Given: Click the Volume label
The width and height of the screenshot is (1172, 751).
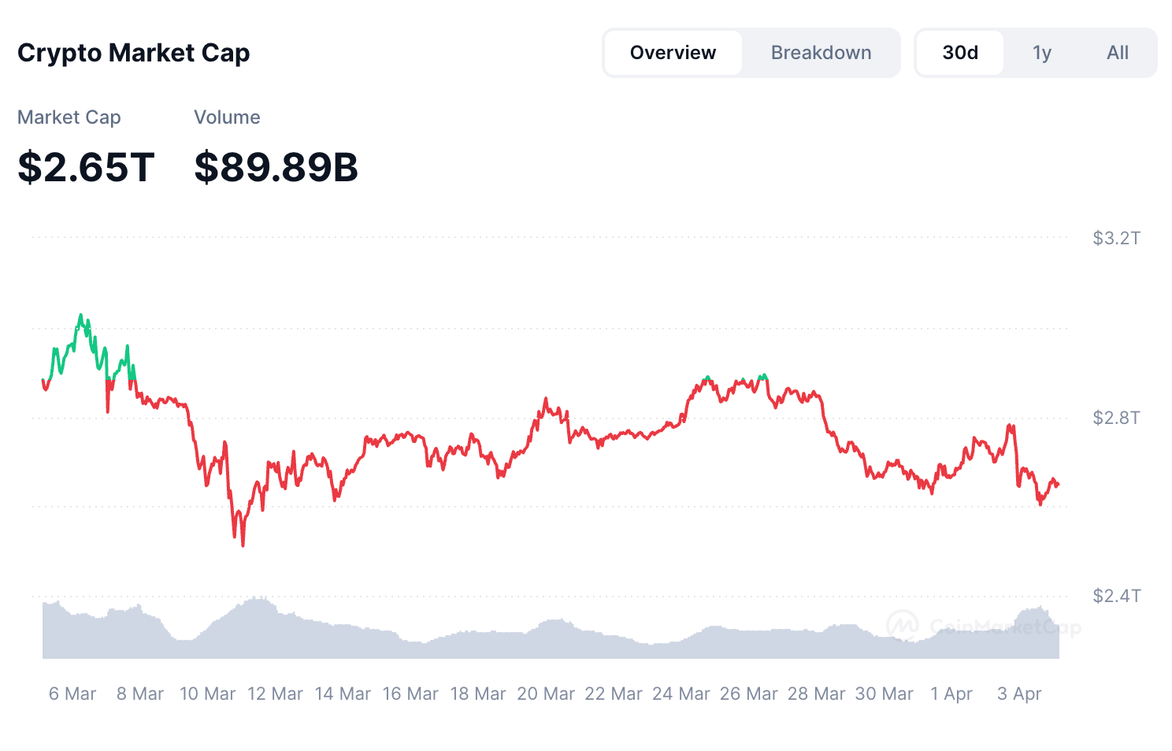Looking at the screenshot, I should 227,117.
